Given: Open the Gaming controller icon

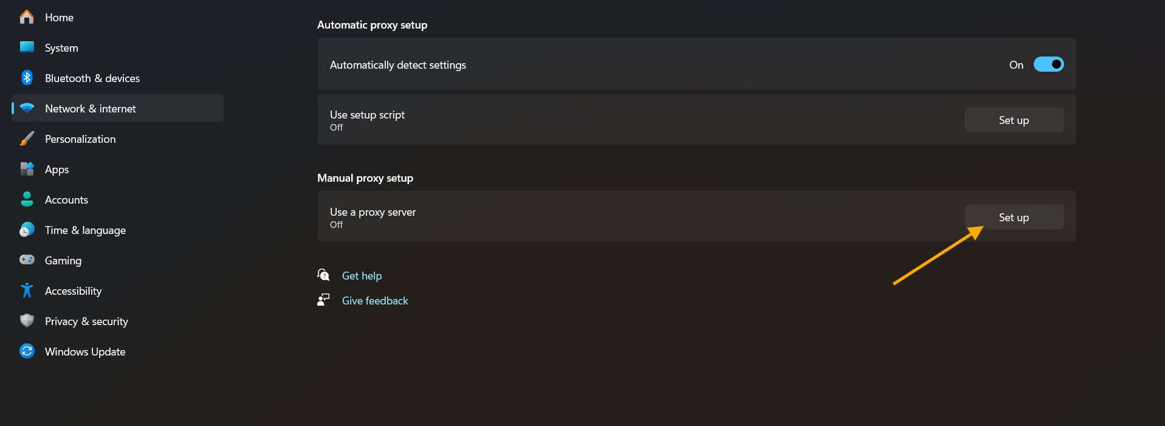Looking at the screenshot, I should pos(27,260).
